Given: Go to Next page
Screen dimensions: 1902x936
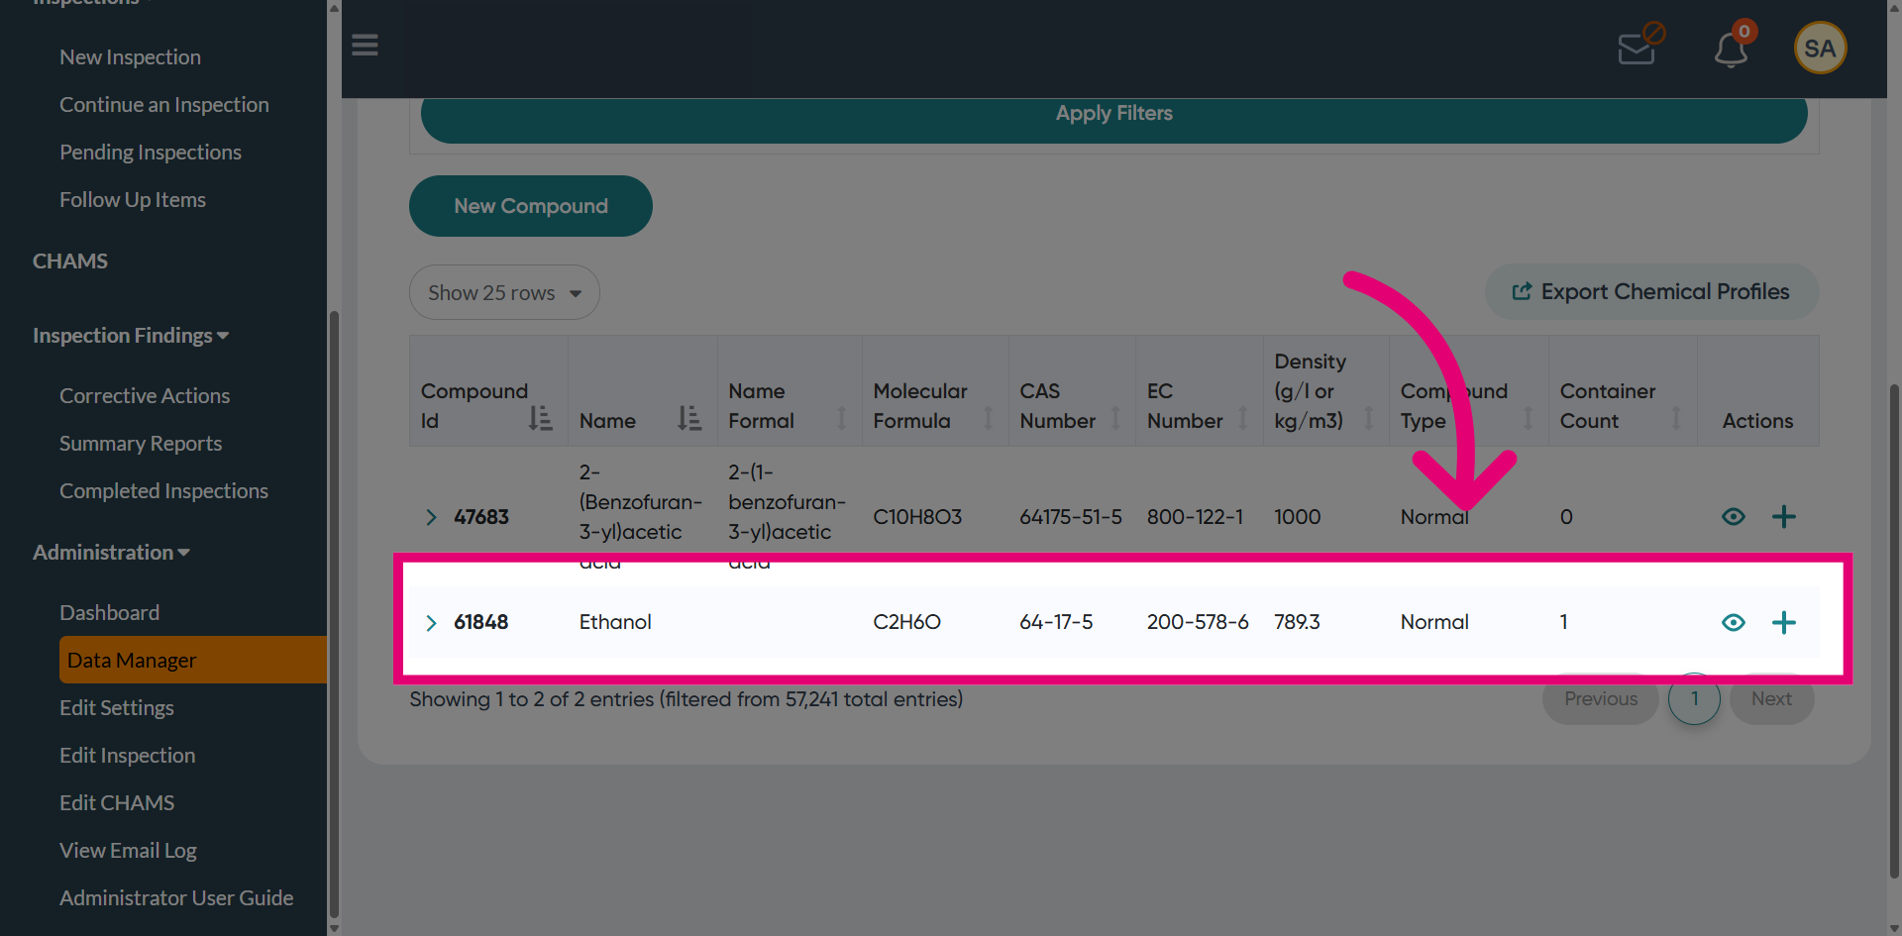Looking at the screenshot, I should coord(1771,699).
